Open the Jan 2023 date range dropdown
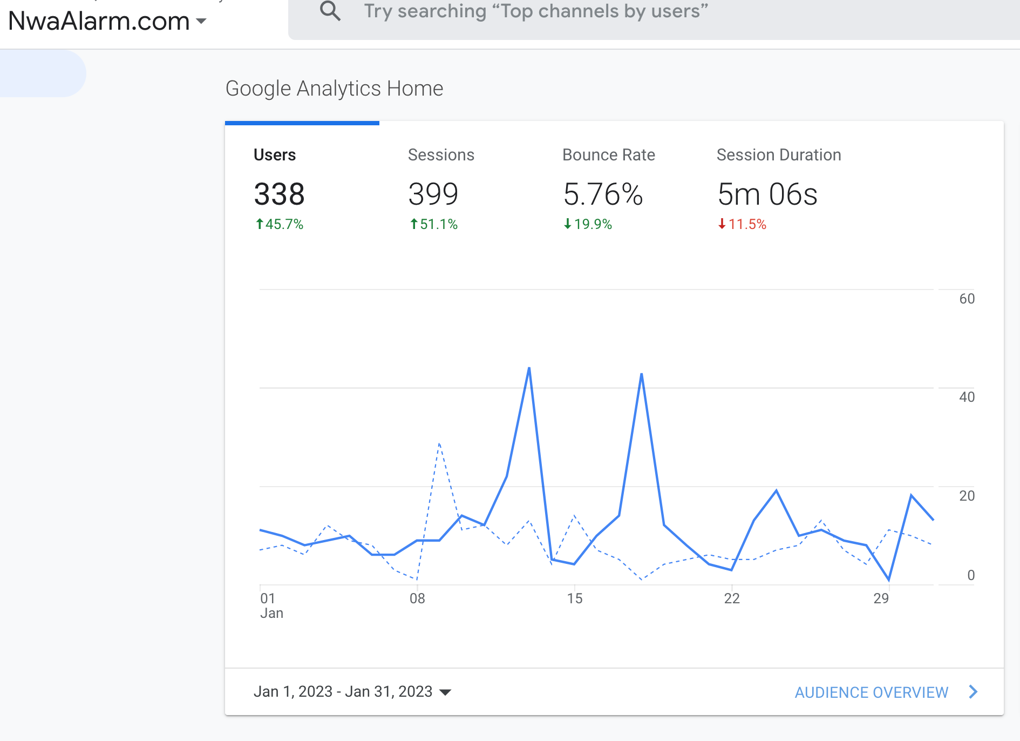 pos(343,692)
